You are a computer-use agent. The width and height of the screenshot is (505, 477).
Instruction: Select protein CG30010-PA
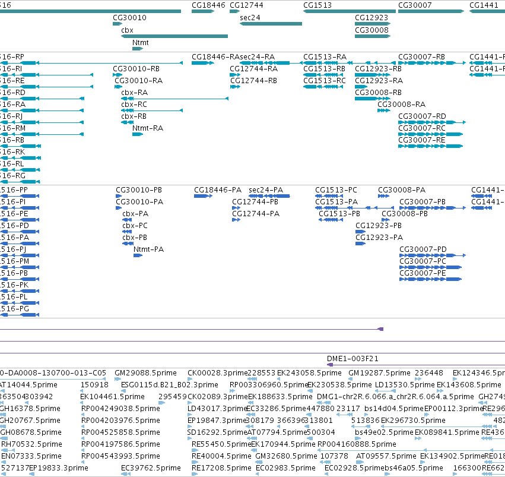(x=139, y=202)
